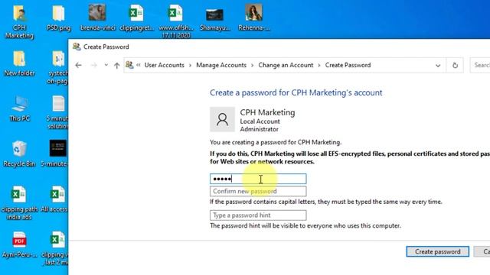Click the Local Account label

260,121
